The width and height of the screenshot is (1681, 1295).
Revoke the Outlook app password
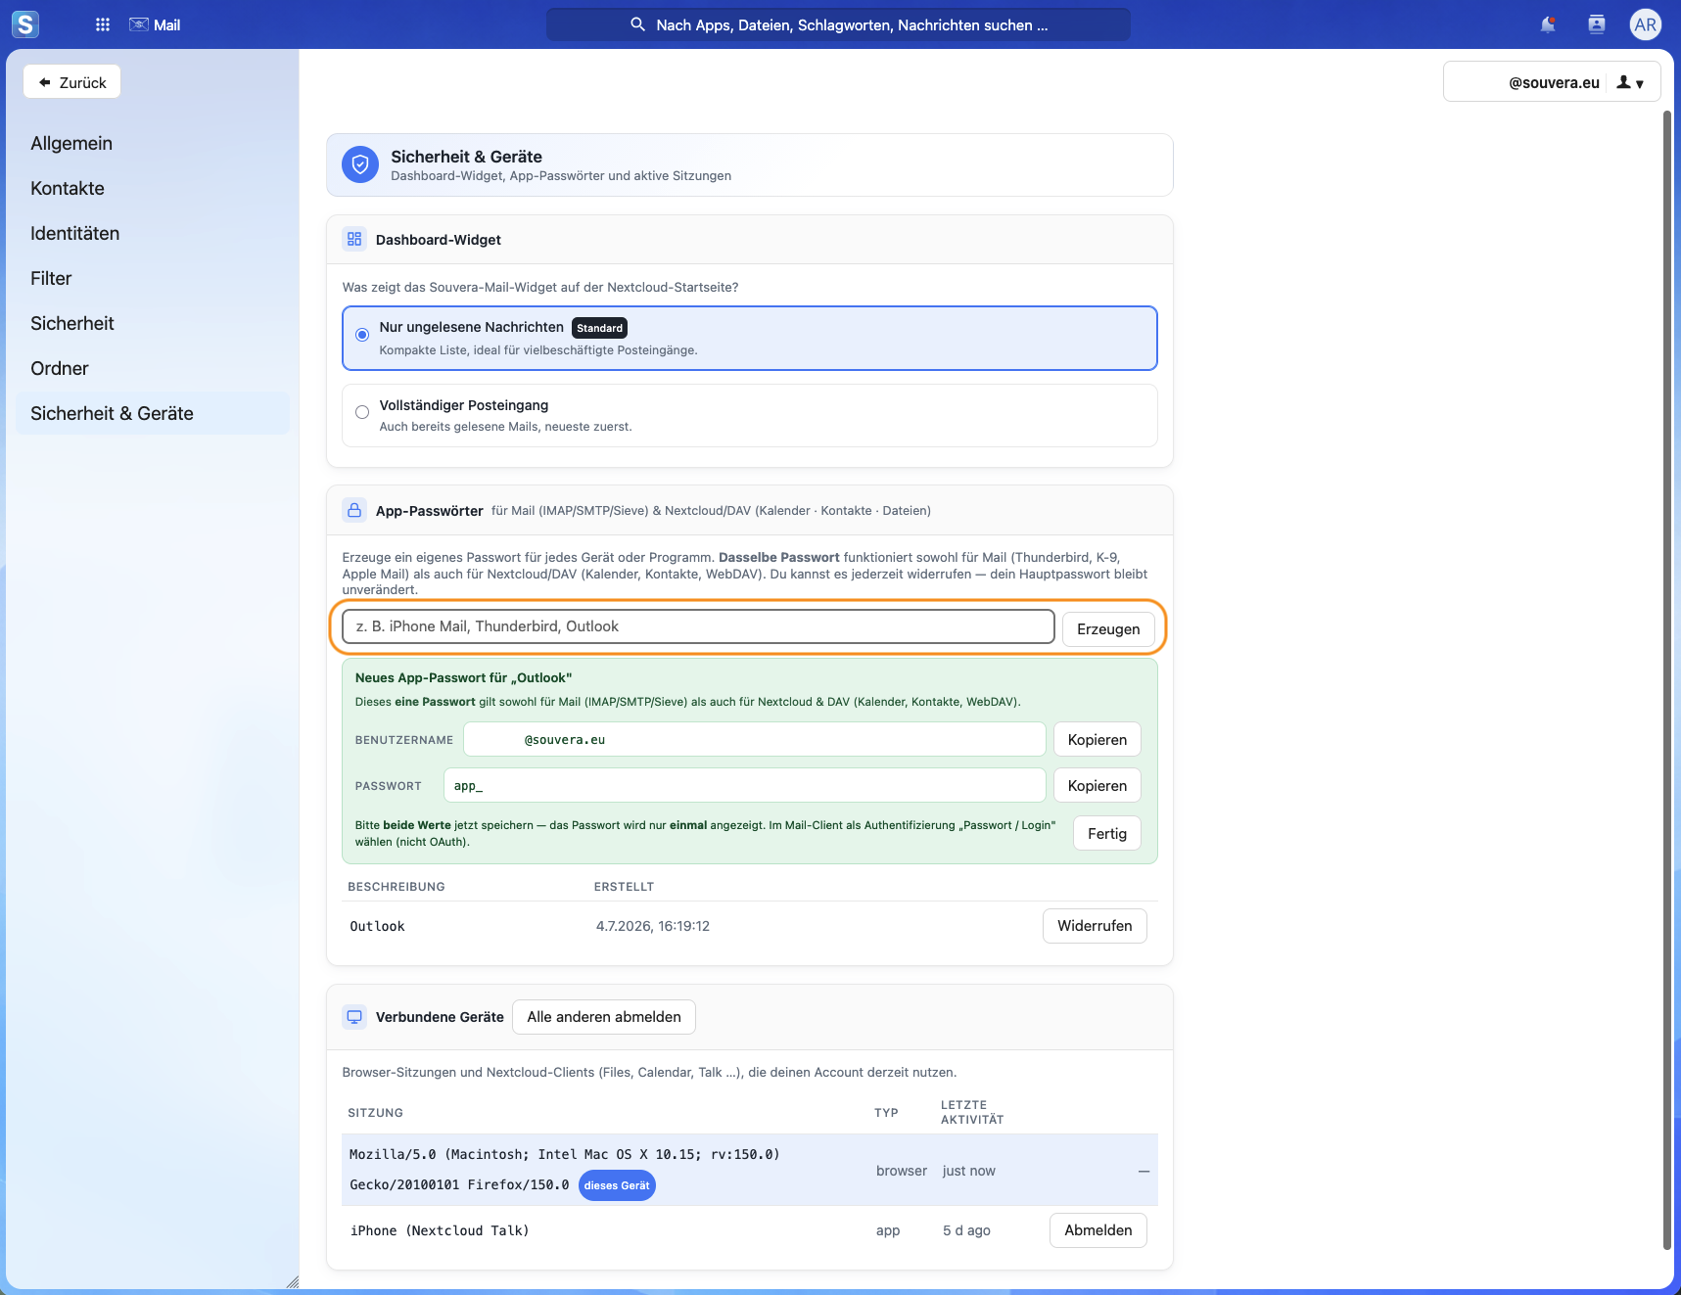point(1095,926)
